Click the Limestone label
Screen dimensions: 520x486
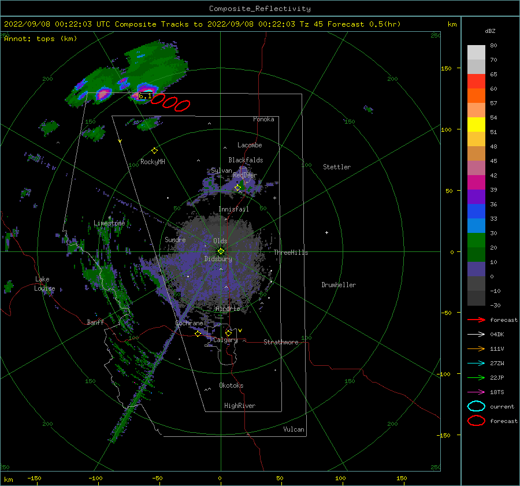[109, 223]
